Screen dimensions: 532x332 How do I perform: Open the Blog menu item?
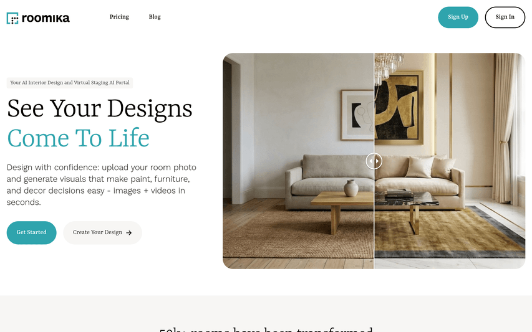(x=155, y=17)
